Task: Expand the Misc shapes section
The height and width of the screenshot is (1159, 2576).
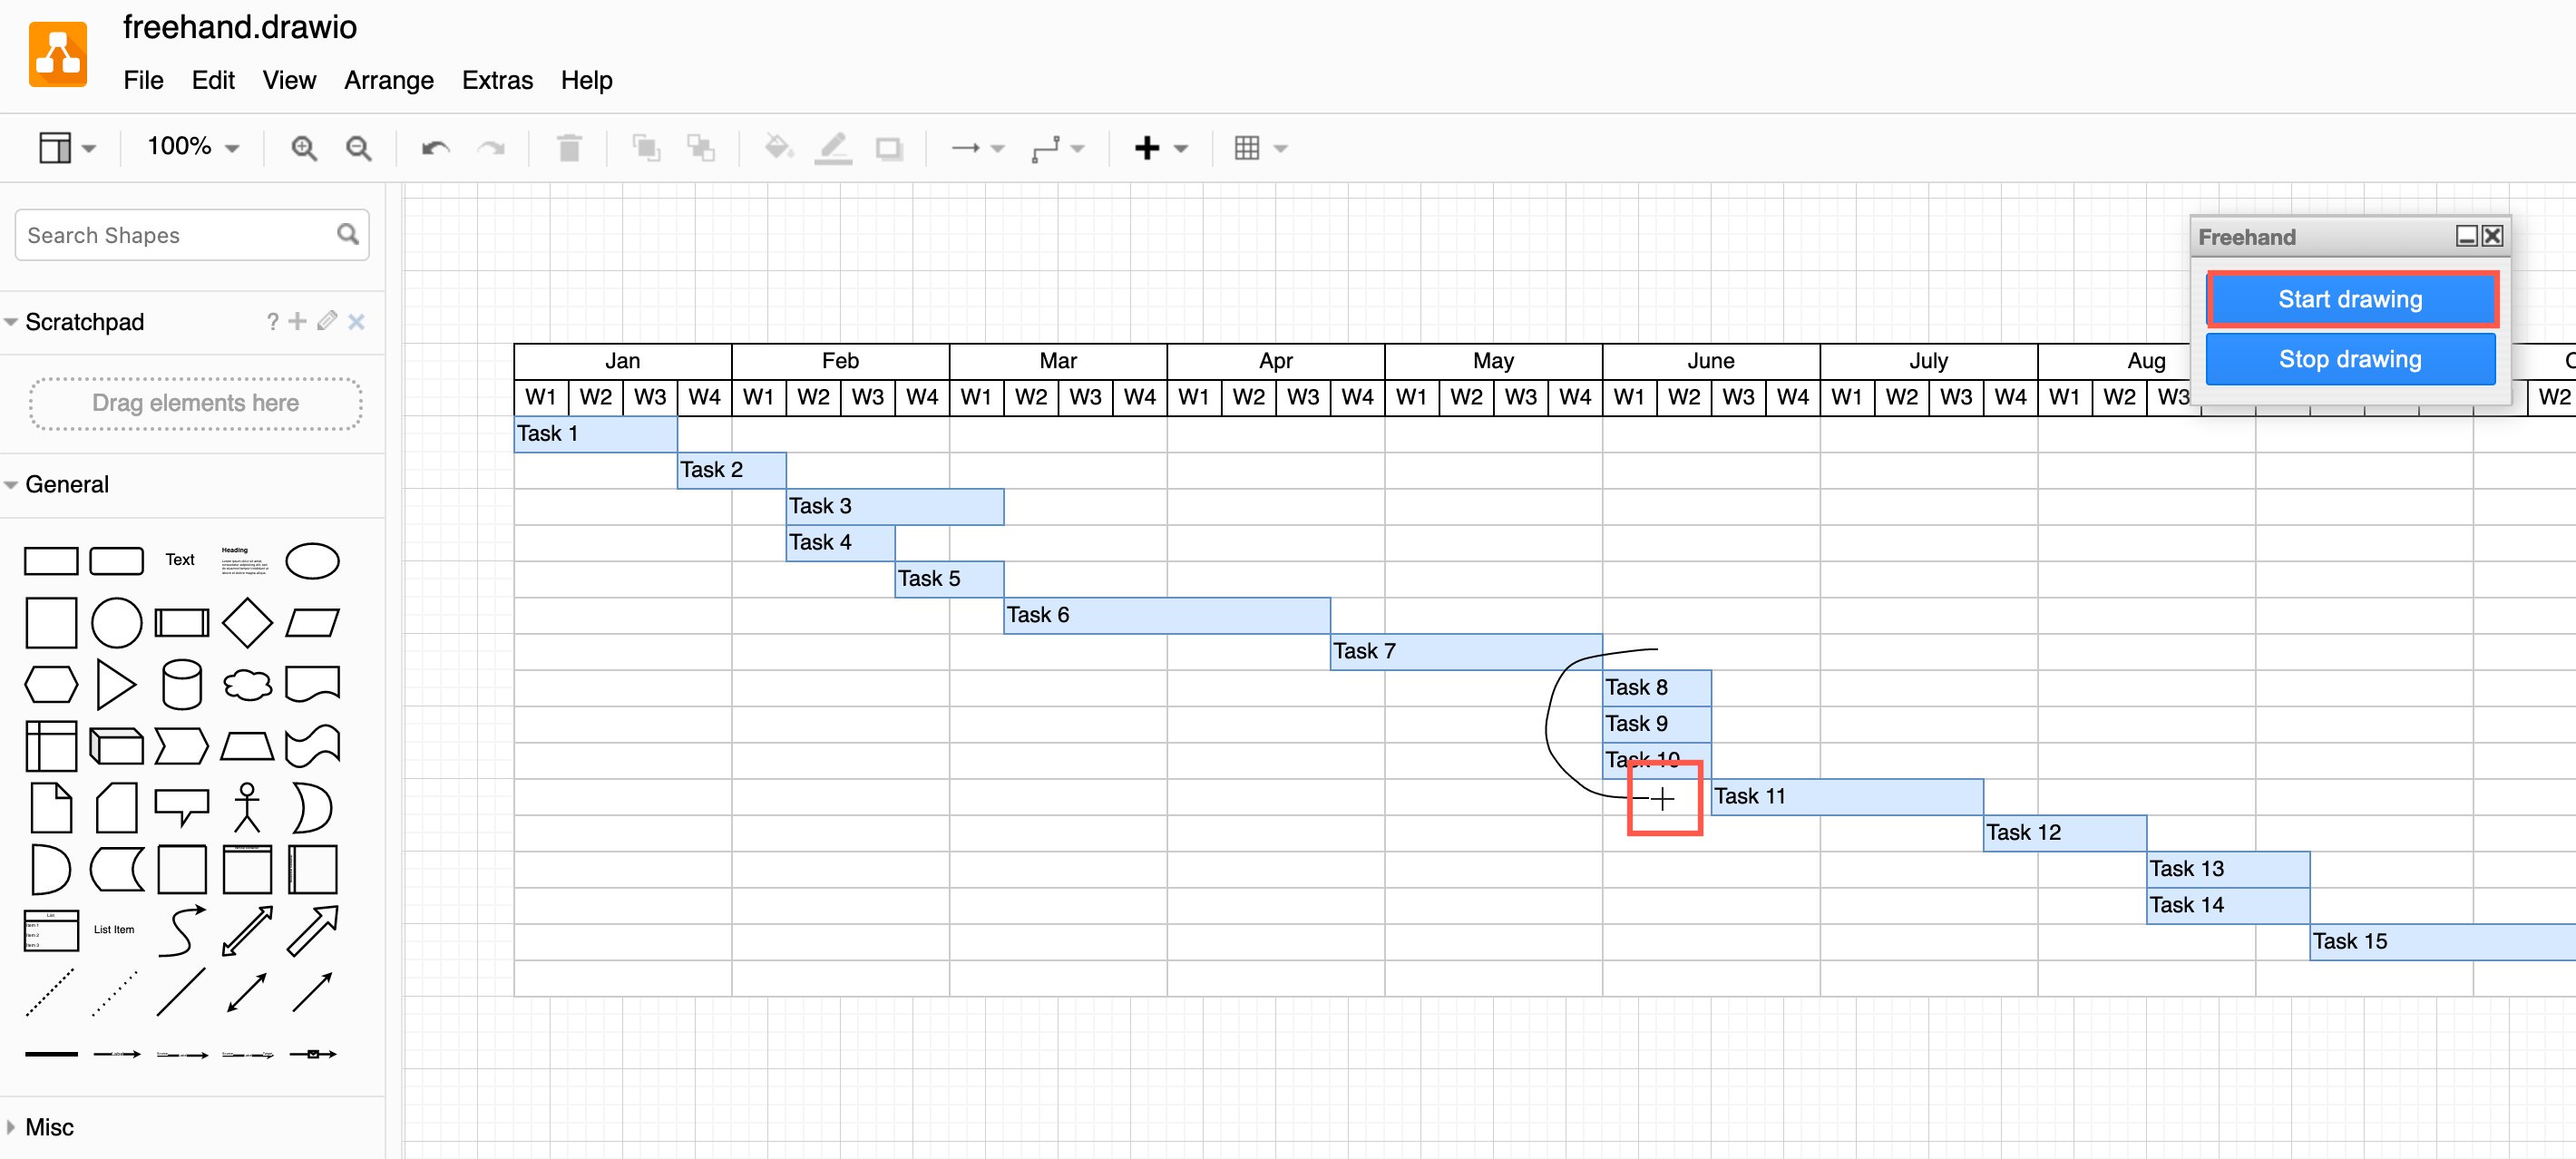Action: [48, 1127]
